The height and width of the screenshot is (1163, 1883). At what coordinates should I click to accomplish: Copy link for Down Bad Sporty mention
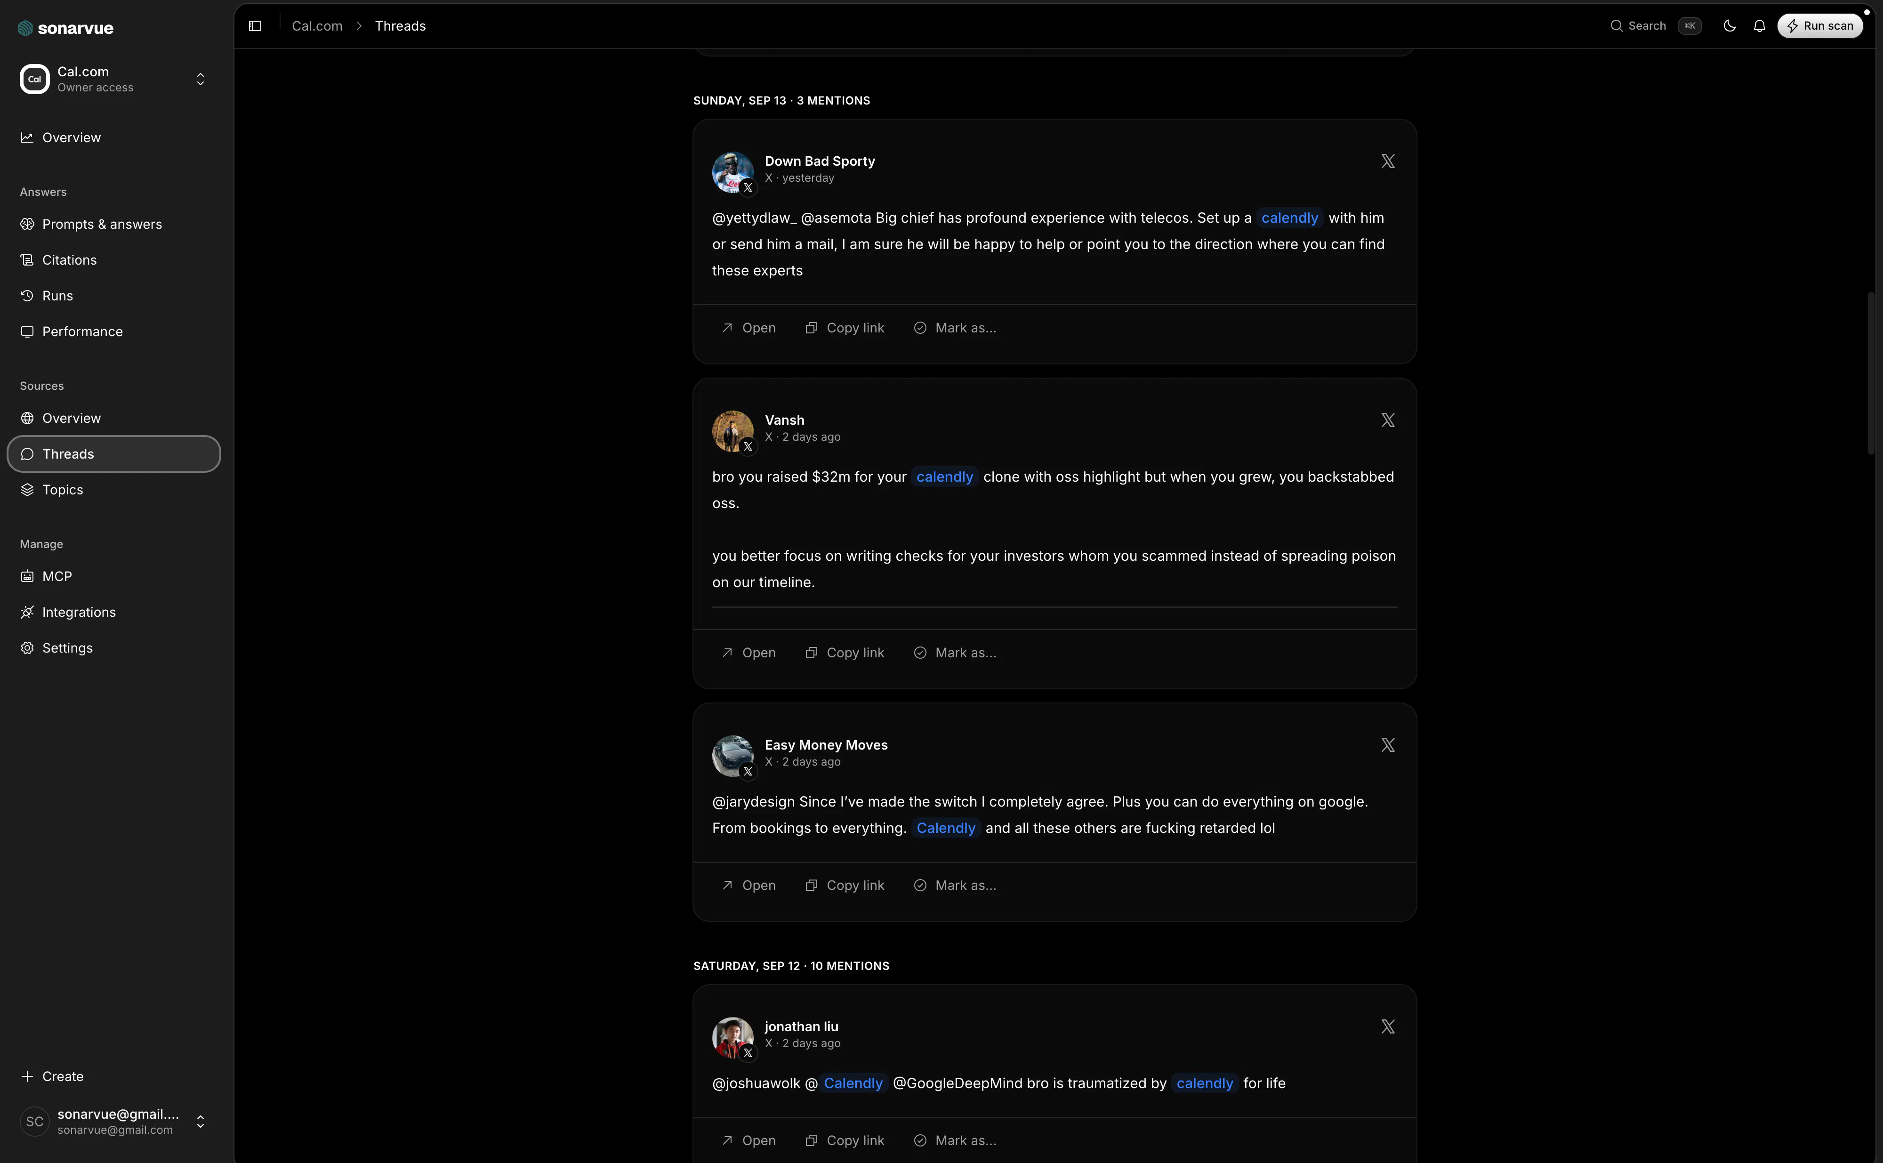[x=844, y=328]
